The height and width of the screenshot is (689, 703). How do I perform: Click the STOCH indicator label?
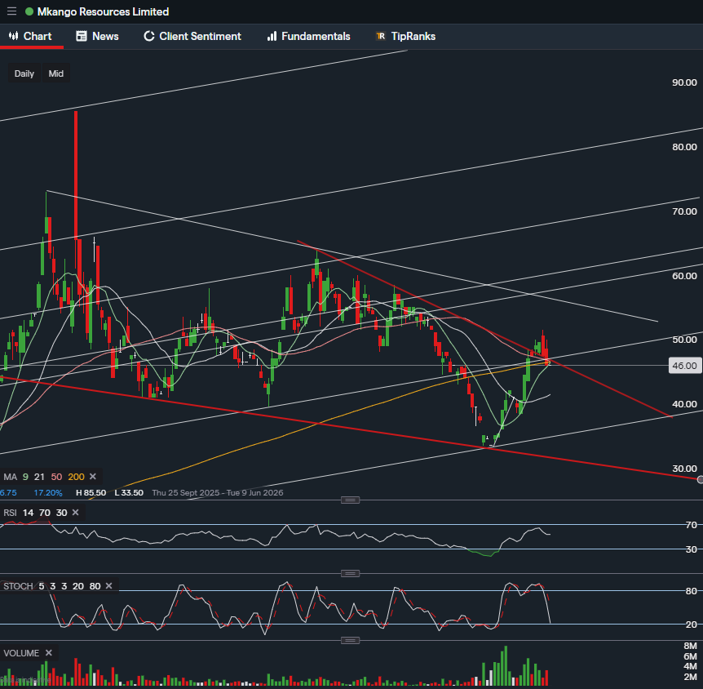[19, 586]
